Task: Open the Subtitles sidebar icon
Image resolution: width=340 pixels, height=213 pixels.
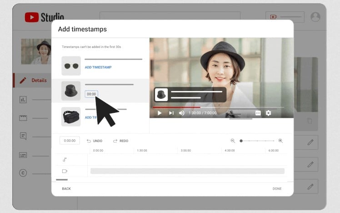Action: pyautogui.click(x=23, y=155)
